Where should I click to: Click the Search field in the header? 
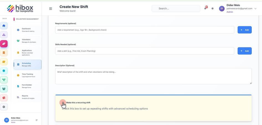[x=176, y=9]
